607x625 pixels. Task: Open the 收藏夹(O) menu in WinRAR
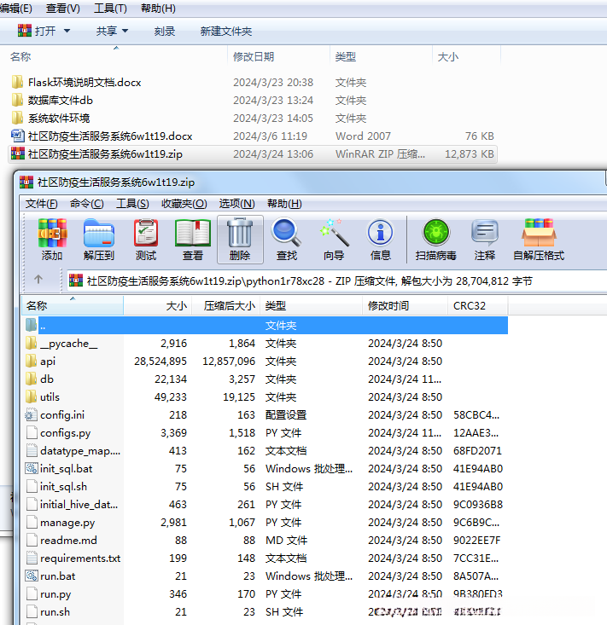click(x=184, y=204)
